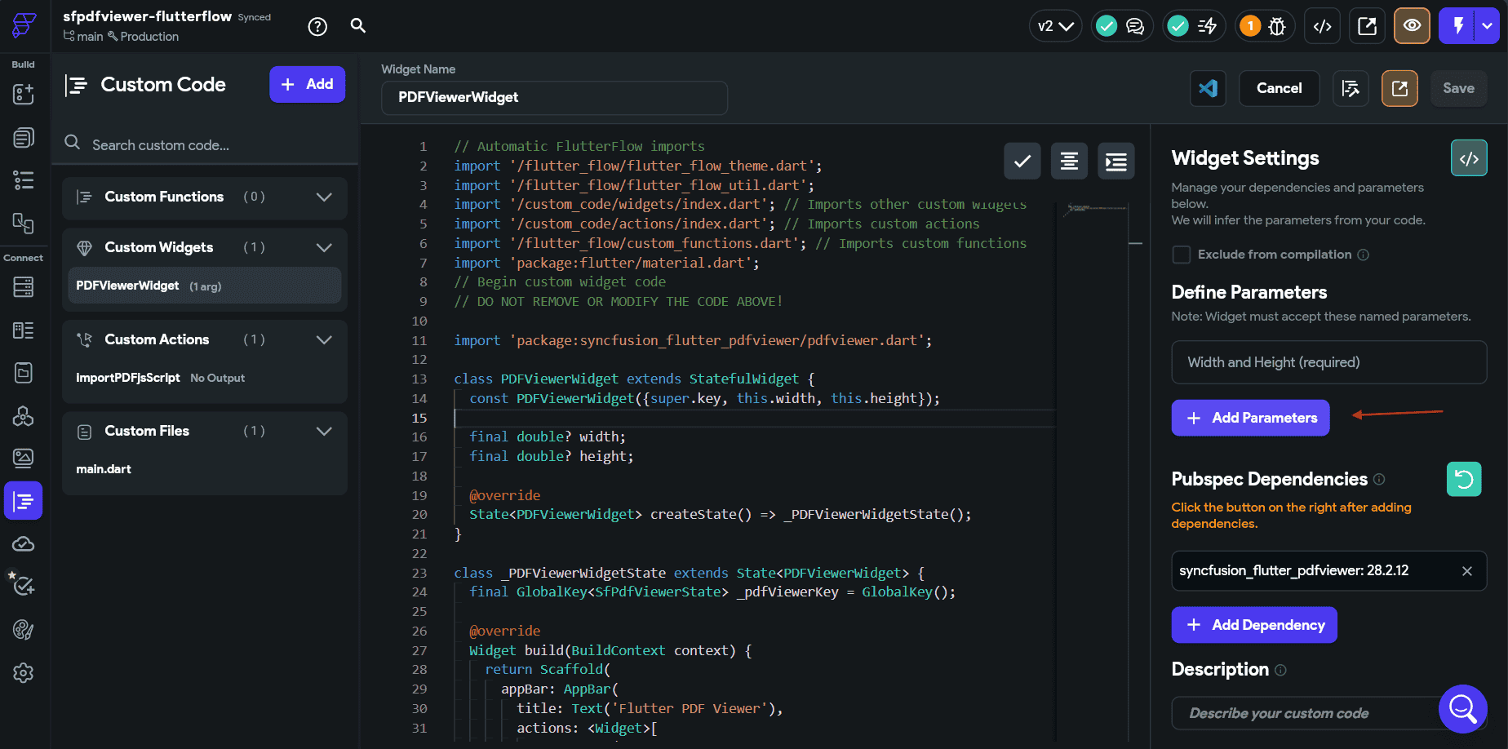Click the Add custom code button
The height and width of the screenshot is (749, 1508).
point(307,84)
